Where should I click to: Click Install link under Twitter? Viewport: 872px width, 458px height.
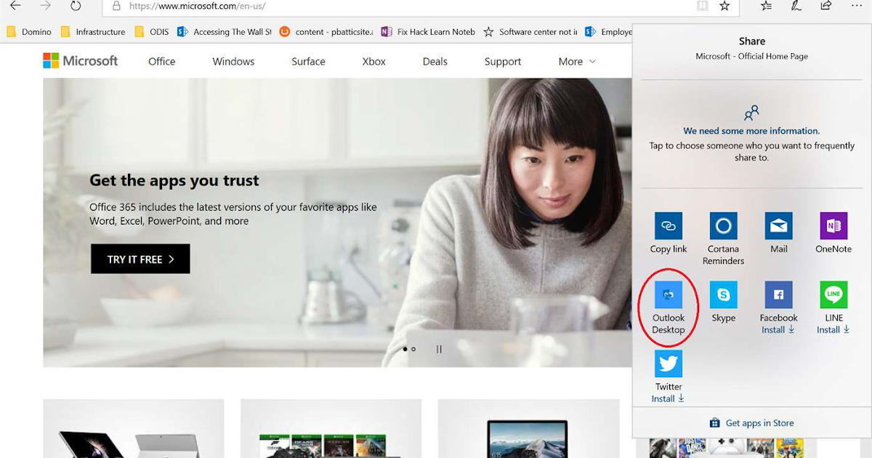(668, 398)
